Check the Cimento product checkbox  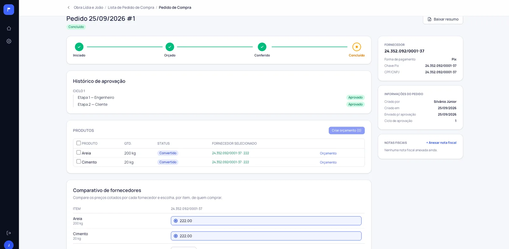coord(79,161)
